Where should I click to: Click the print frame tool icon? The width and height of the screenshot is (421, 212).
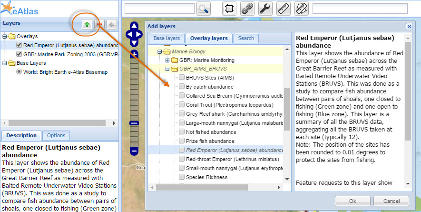click(x=229, y=9)
